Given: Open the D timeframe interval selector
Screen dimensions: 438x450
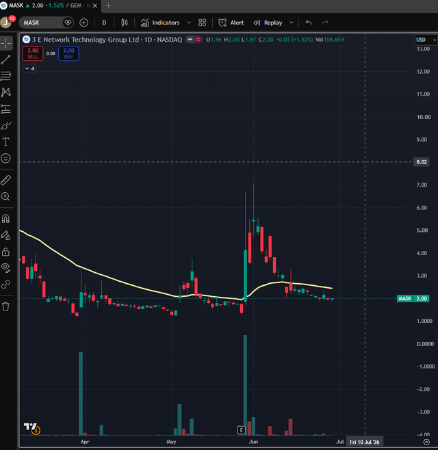Looking at the screenshot, I should pos(104,23).
